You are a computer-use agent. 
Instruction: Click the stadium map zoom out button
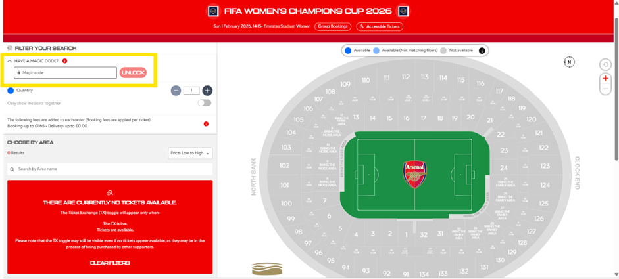click(x=605, y=89)
